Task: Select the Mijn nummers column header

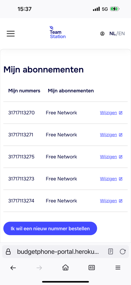Action: click(x=24, y=91)
